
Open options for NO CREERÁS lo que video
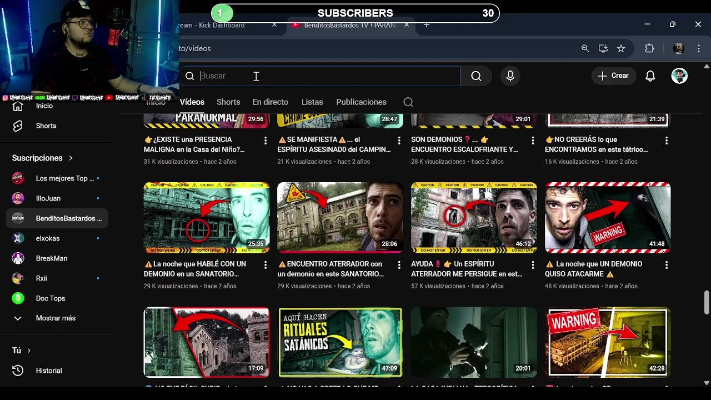(667, 141)
